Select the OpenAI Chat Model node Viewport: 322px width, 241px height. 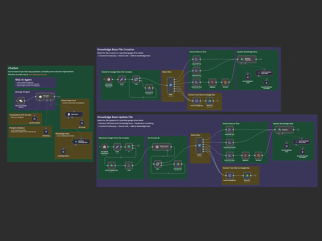(34, 119)
